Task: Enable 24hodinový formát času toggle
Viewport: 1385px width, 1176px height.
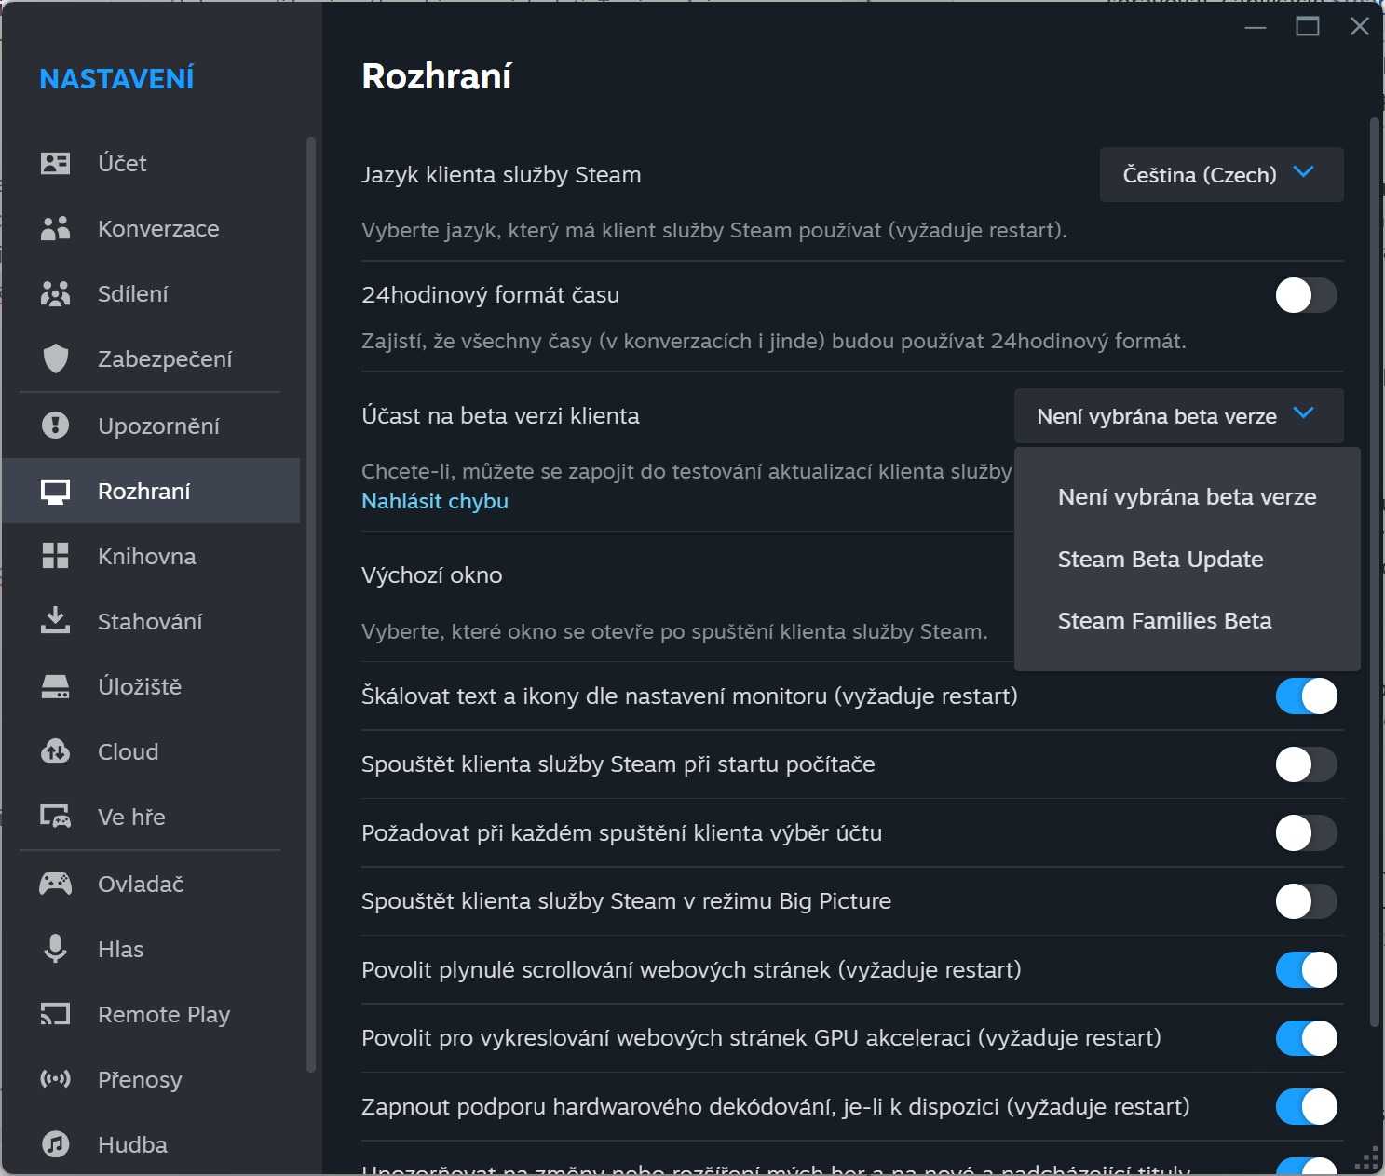Action: click(1305, 296)
